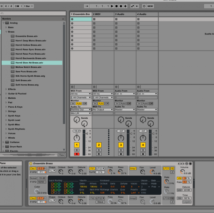This screenshot has width=214, height=213.
Task: Open the Fil1 LP12 filter type dropdown
Action: (100, 168)
